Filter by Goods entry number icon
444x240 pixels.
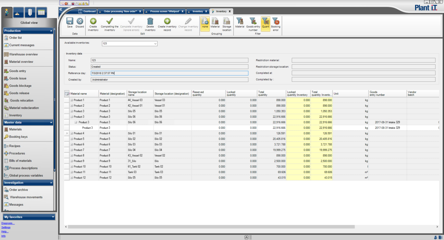pos(252,21)
